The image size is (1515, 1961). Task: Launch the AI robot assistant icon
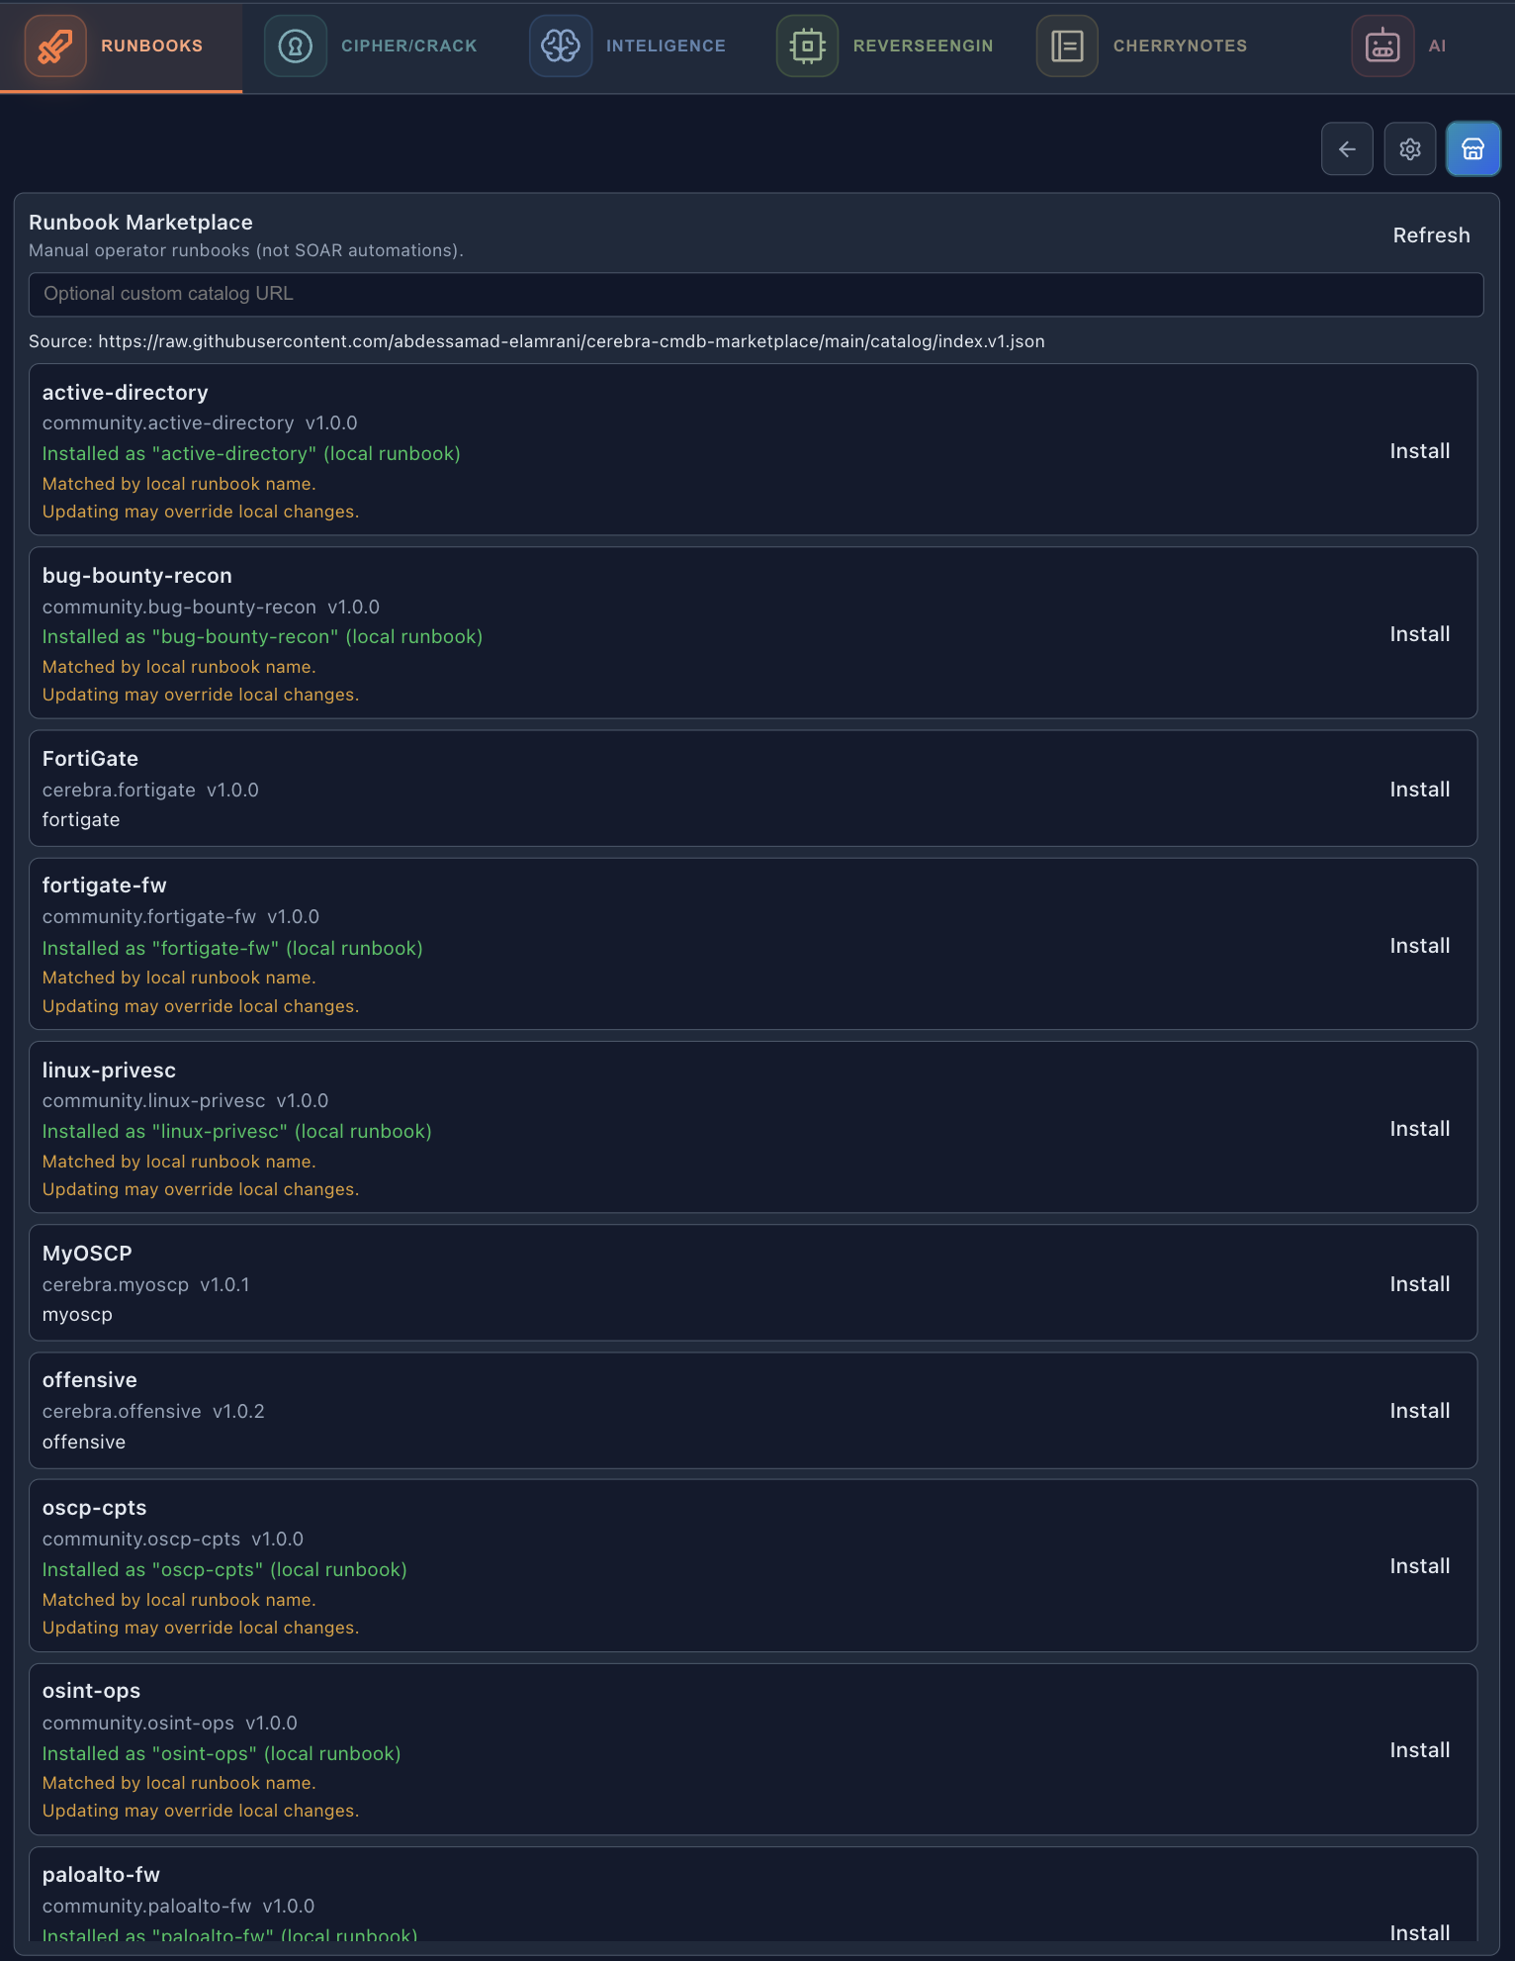(1381, 46)
